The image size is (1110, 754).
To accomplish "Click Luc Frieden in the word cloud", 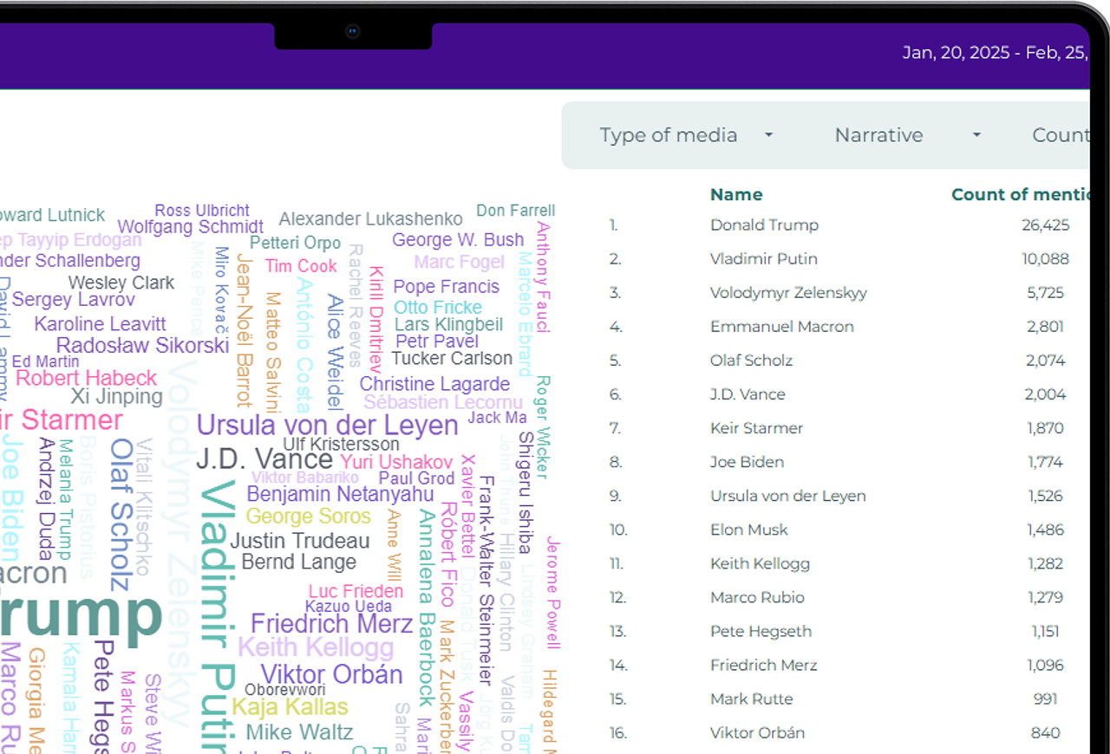I will pos(356,591).
